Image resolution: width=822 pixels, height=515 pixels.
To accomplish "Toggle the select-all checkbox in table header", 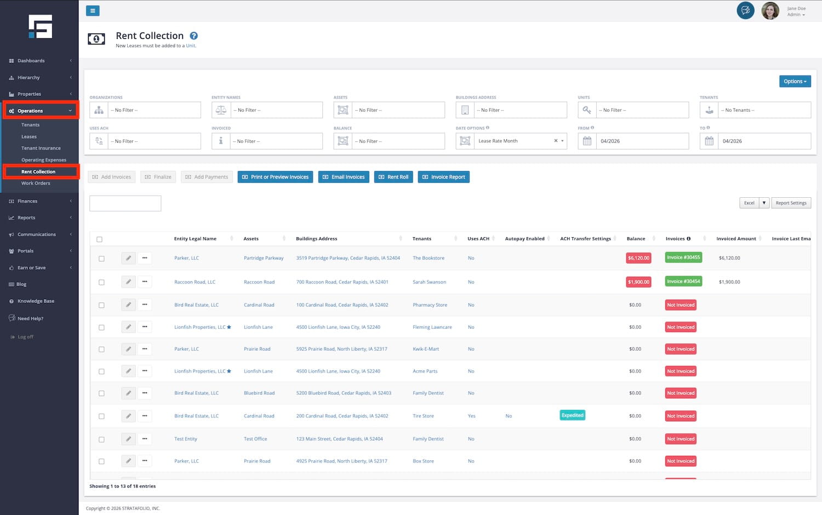I will click(x=99, y=239).
